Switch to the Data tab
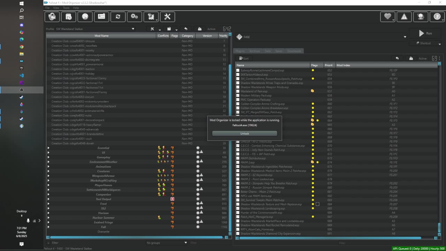Screen dimensions: 446x251 coord(268,51)
